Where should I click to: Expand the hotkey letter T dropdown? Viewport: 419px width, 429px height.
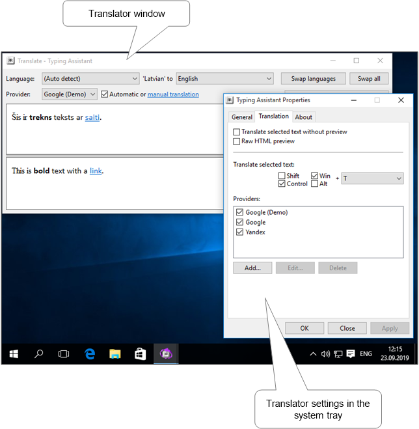pos(398,178)
